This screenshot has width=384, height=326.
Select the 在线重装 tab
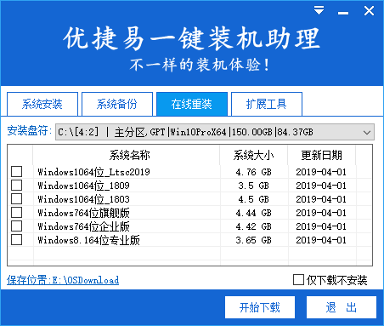[192, 104]
